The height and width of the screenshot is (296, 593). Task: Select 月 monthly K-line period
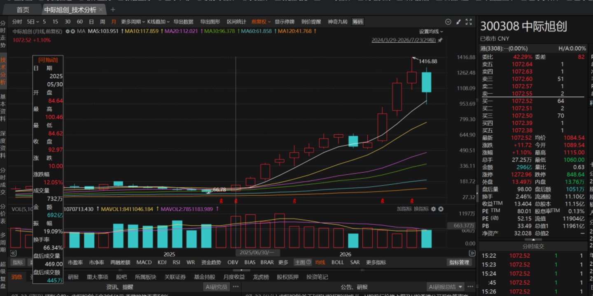[x=114, y=22]
